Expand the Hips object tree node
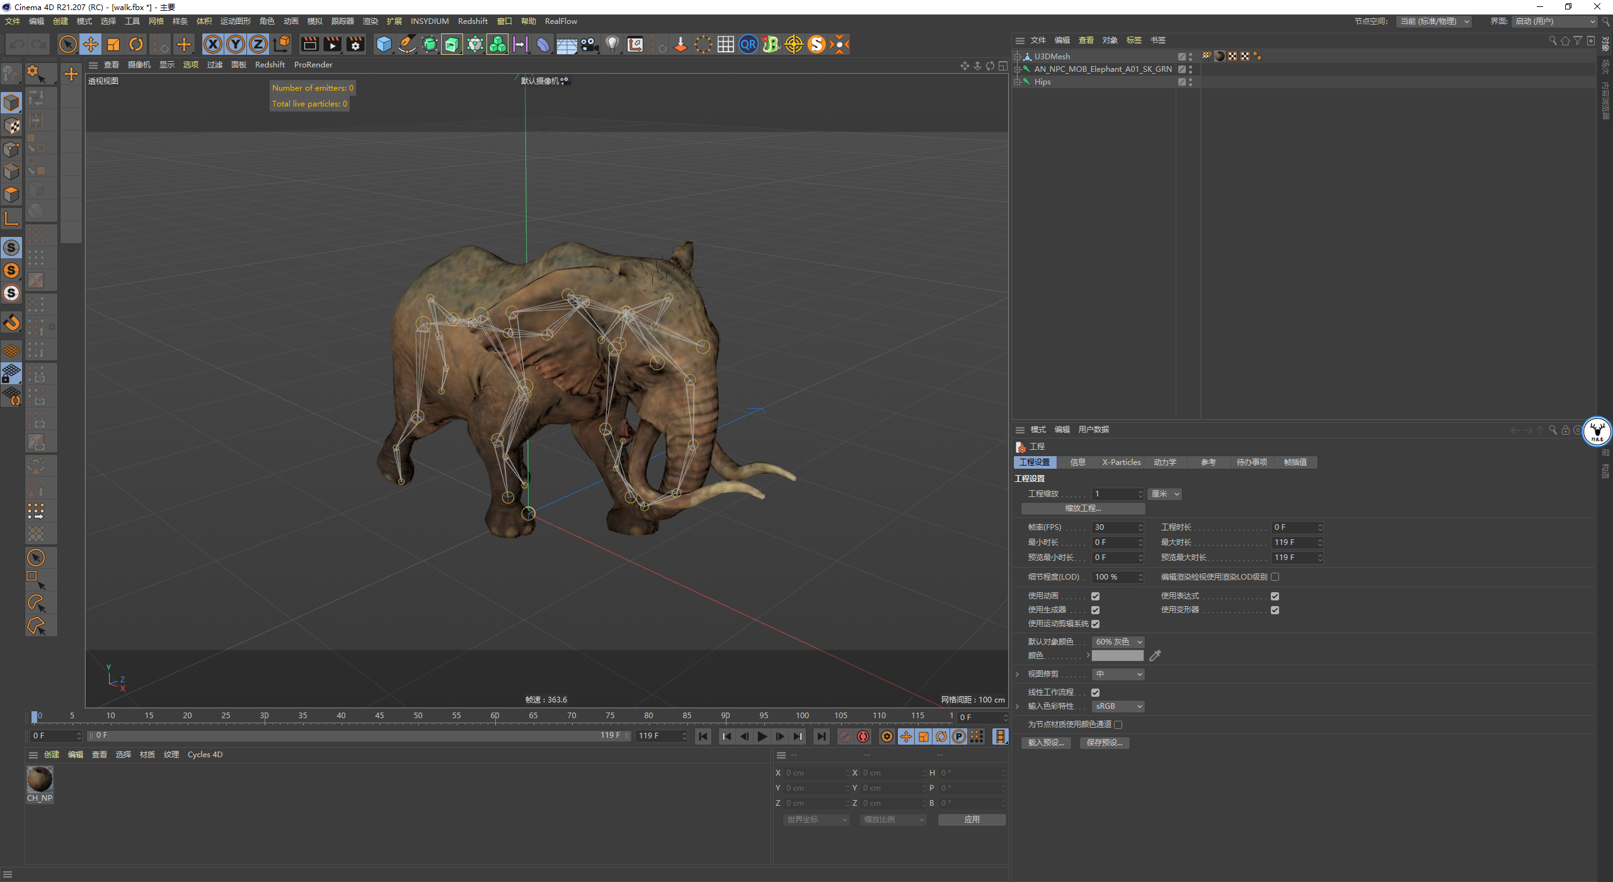Image resolution: width=1613 pixels, height=882 pixels. click(1017, 82)
